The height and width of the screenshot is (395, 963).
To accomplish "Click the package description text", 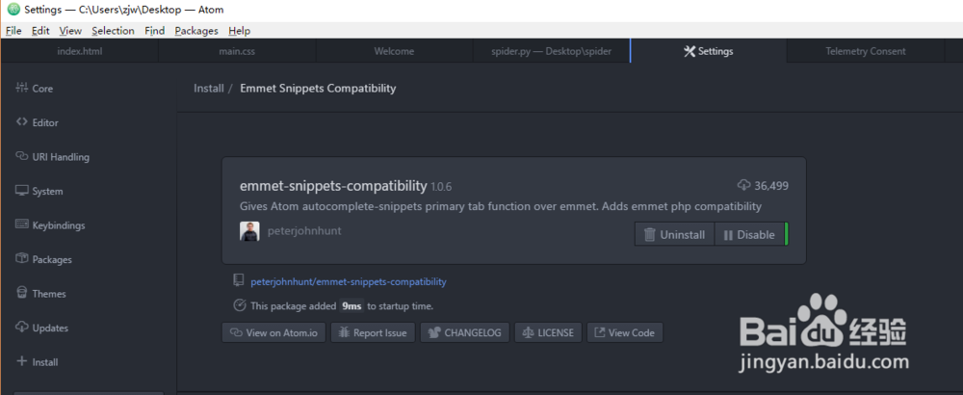I will 501,206.
